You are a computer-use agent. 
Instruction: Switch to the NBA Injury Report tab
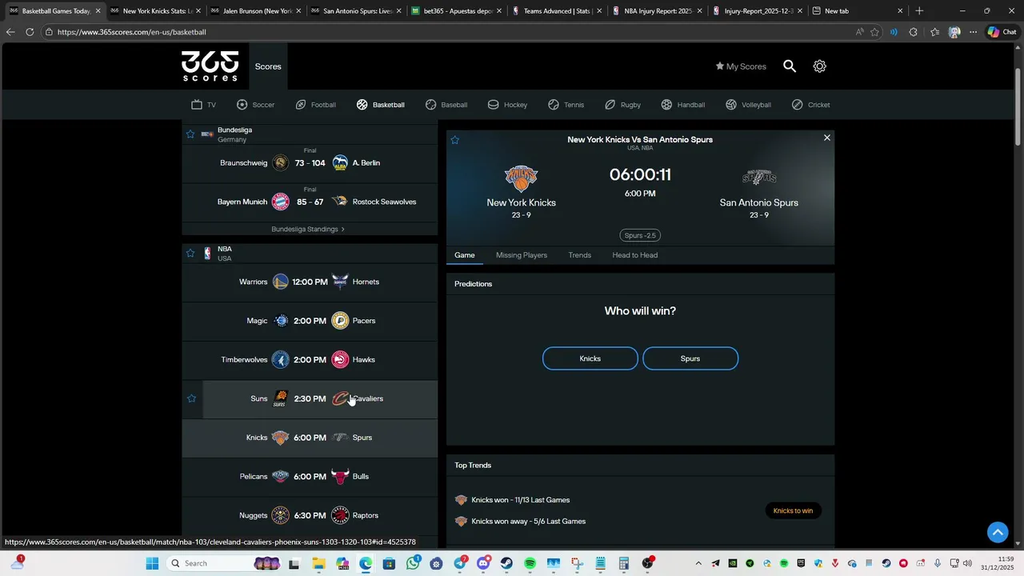[658, 11]
